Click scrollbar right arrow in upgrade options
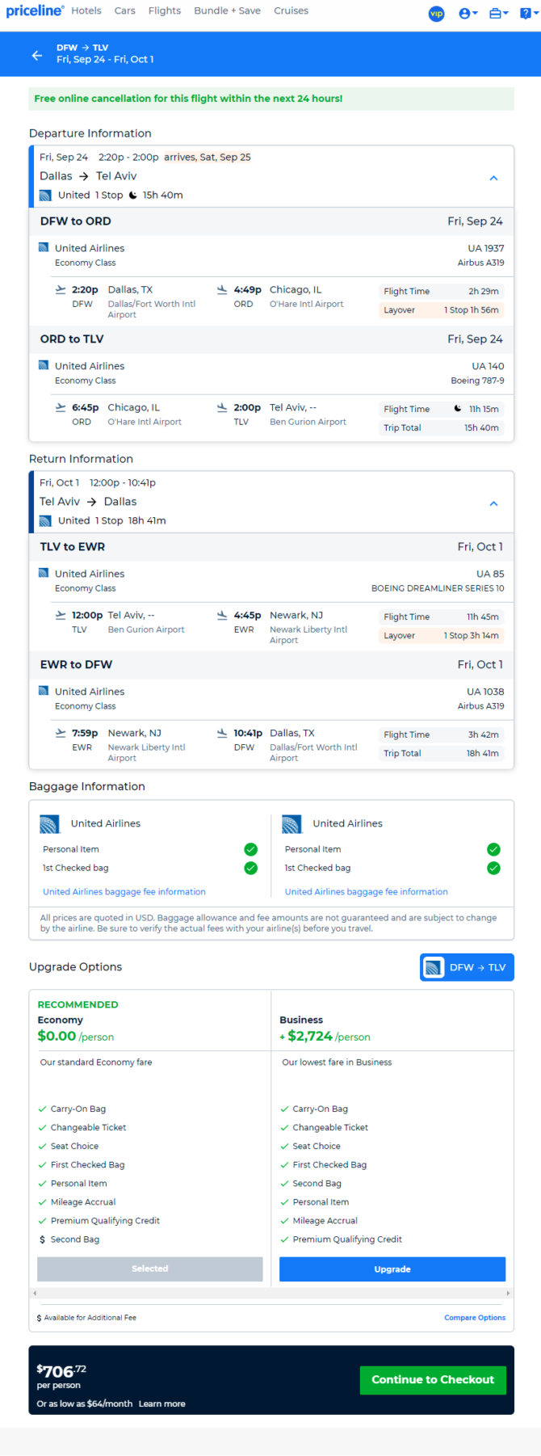 point(508,1293)
